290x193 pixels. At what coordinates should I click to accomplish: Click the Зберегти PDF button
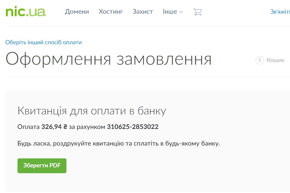click(x=42, y=166)
